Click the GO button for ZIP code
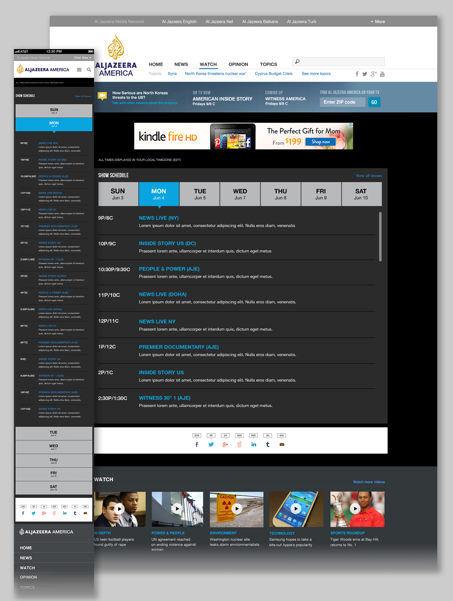The image size is (453, 601). [x=374, y=102]
